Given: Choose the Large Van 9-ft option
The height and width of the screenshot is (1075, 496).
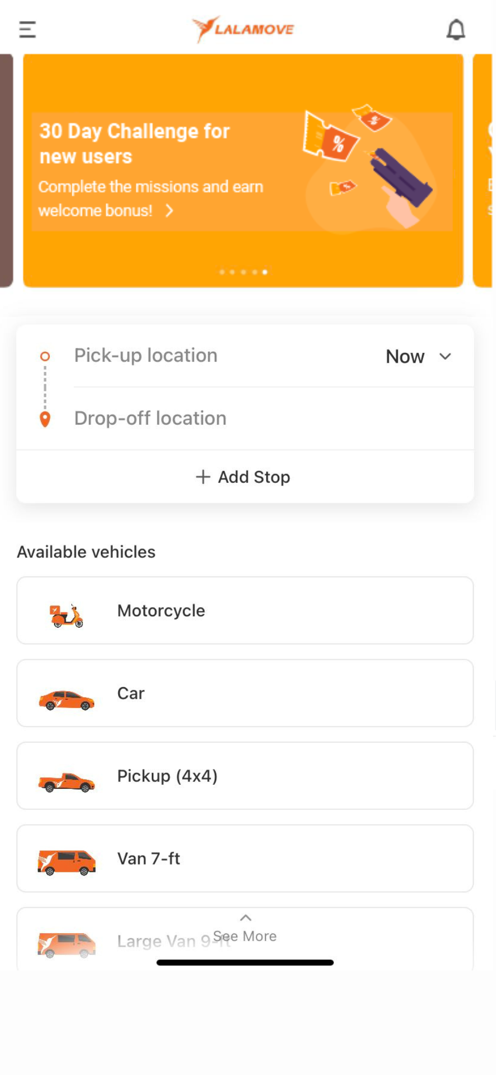Looking at the screenshot, I should pyautogui.click(x=245, y=940).
